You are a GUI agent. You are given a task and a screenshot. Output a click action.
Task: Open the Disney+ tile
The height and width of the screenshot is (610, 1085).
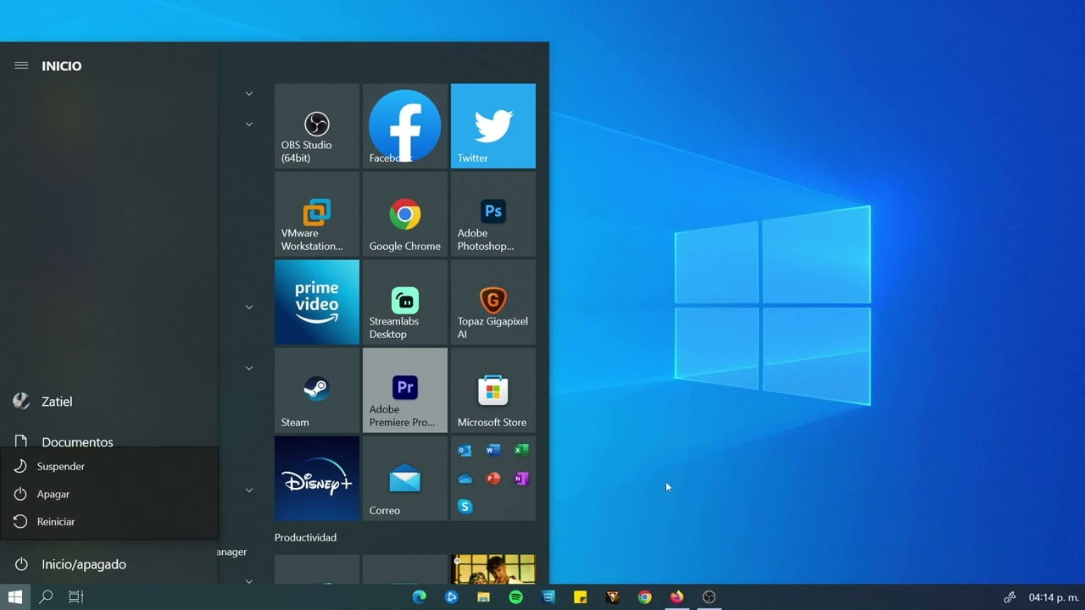click(x=317, y=478)
